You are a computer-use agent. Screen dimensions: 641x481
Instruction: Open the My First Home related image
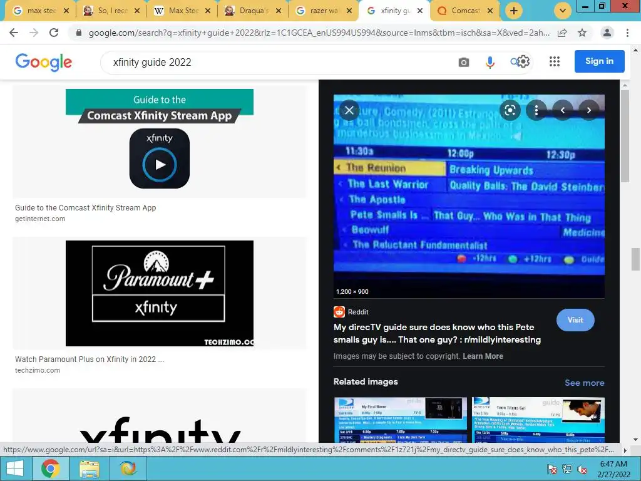point(400,420)
